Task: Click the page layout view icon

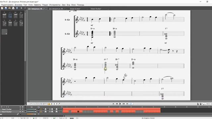Action: [x=37, y=104]
